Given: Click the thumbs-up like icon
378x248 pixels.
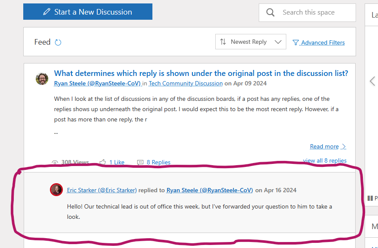Looking at the screenshot, I should click(102, 162).
